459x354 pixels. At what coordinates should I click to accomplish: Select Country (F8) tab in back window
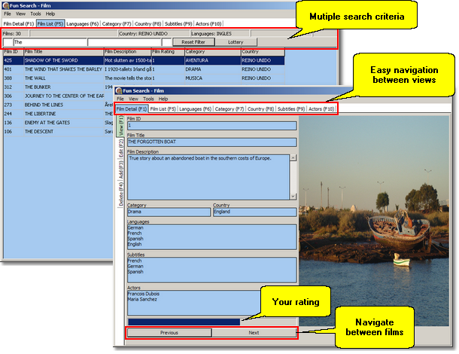(x=147, y=24)
